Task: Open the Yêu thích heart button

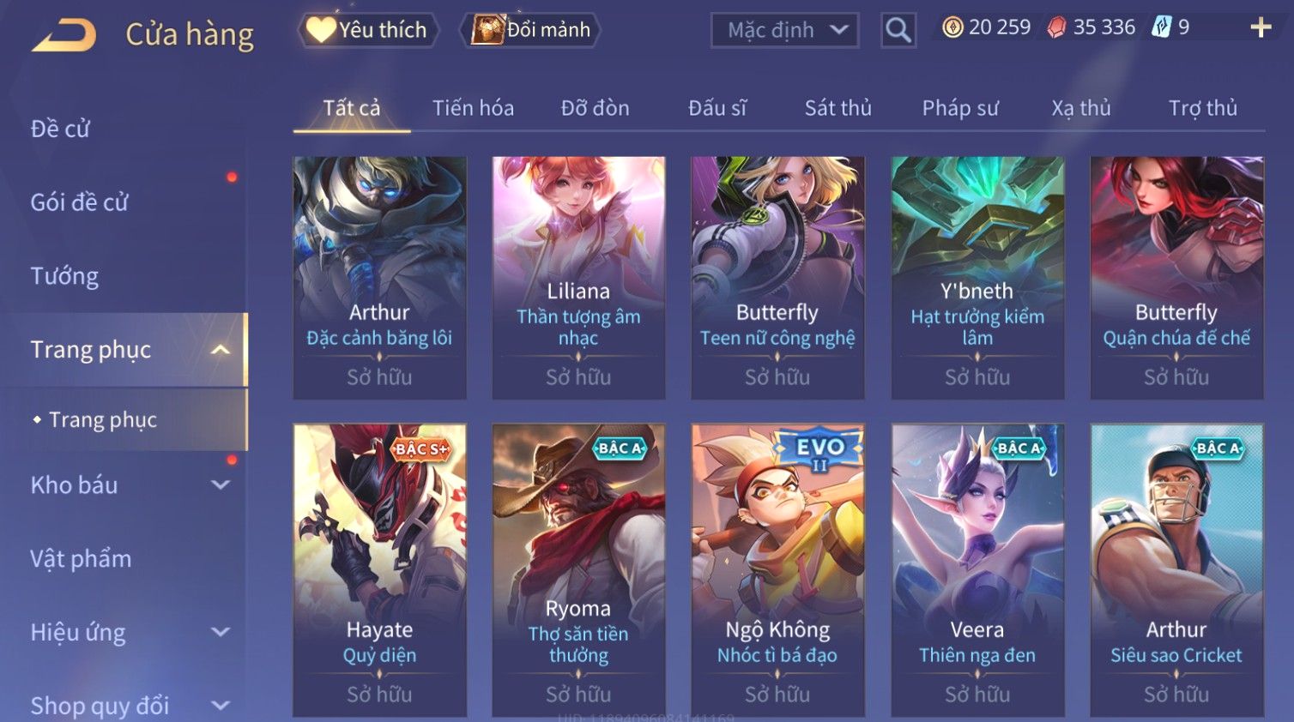Action: coord(368,30)
